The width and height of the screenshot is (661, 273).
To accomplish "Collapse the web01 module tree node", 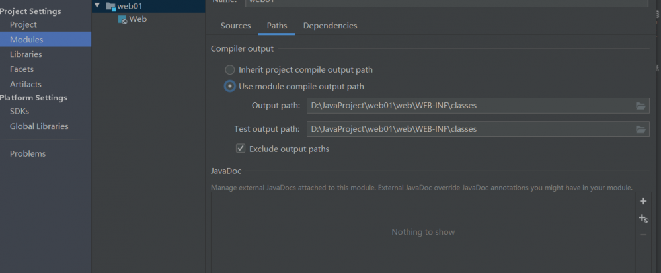I will [98, 6].
